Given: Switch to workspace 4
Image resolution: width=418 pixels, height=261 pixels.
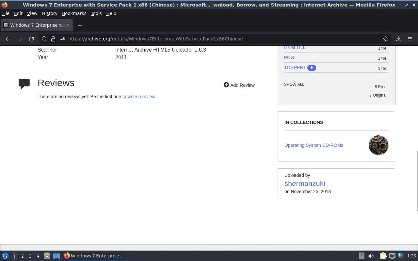Looking at the screenshot, I should 38,256.
